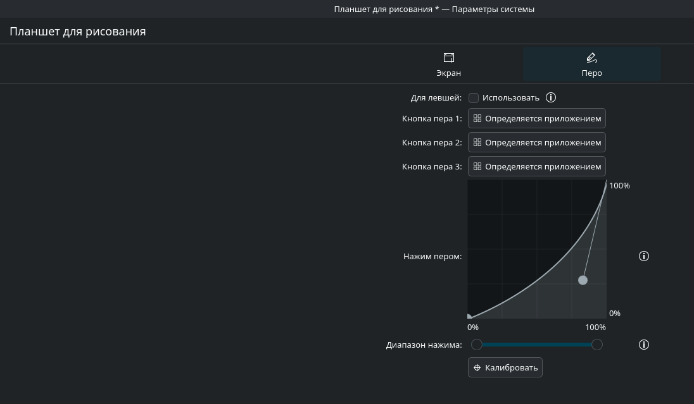Click the curve origin handle at bottom-left
The image size is (694, 404).
[x=469, y=317]
